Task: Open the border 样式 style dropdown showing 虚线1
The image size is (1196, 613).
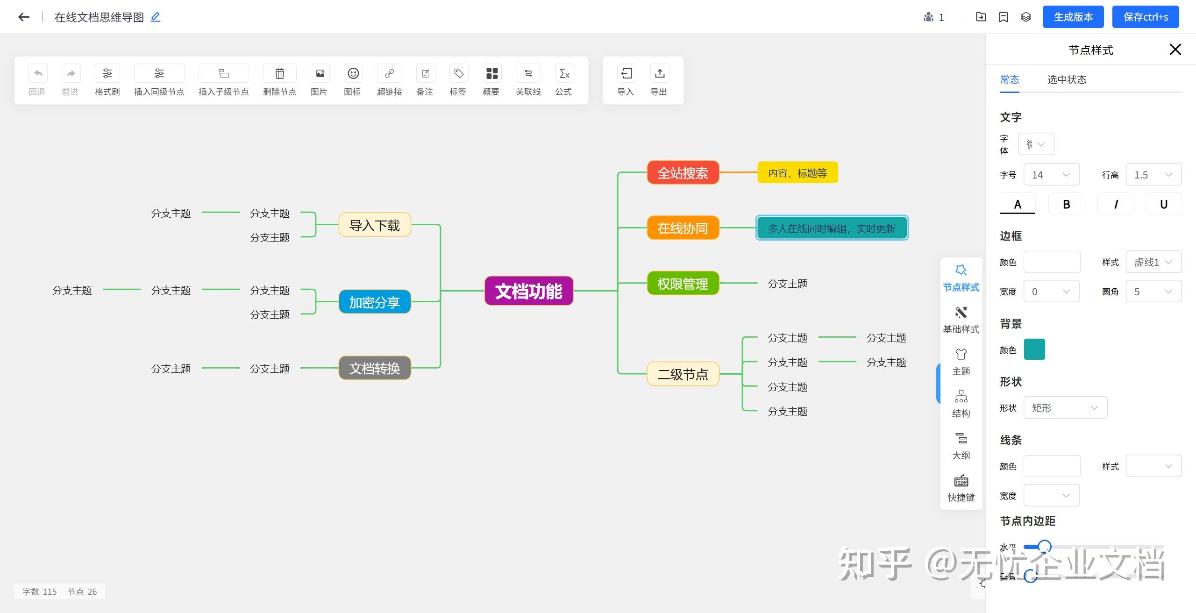Action: (x=1153, y=262)
